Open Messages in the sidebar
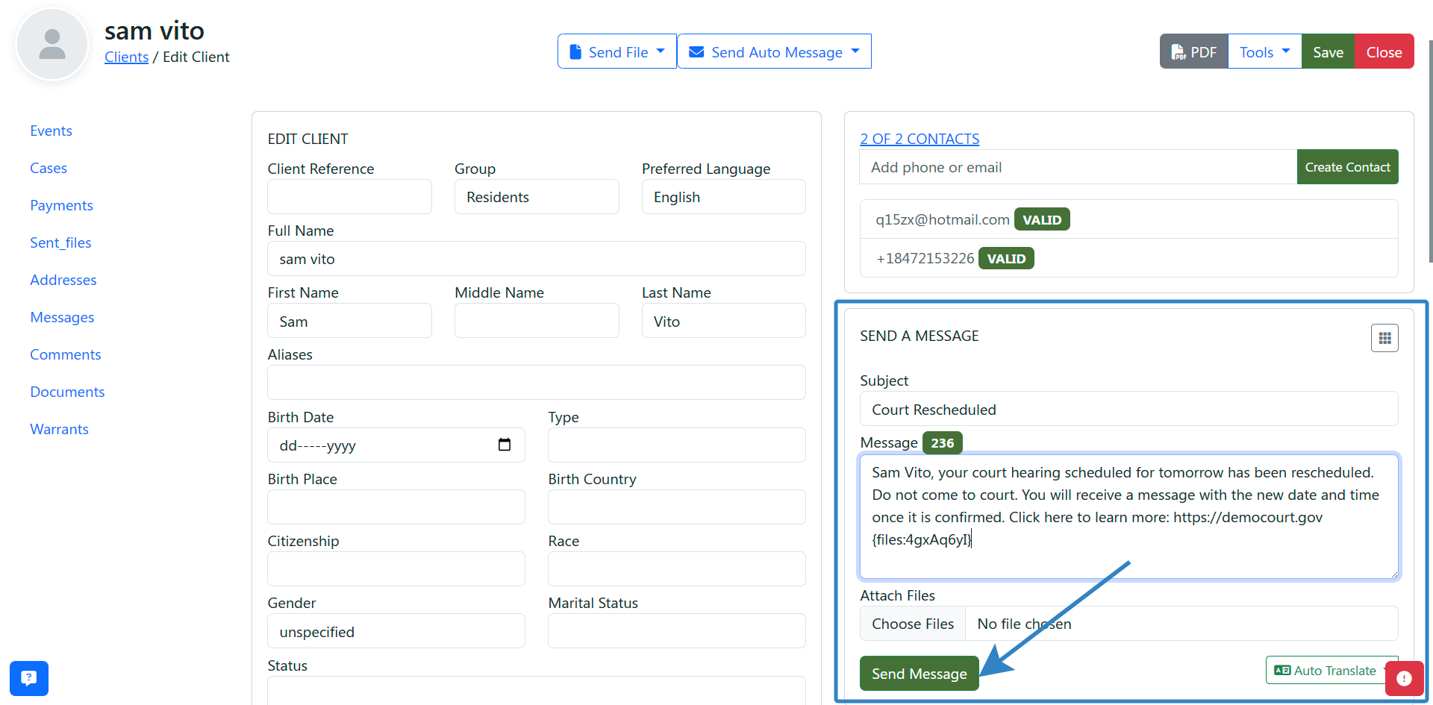Viewport: 1433px width, 705px height. coord(62,317)
